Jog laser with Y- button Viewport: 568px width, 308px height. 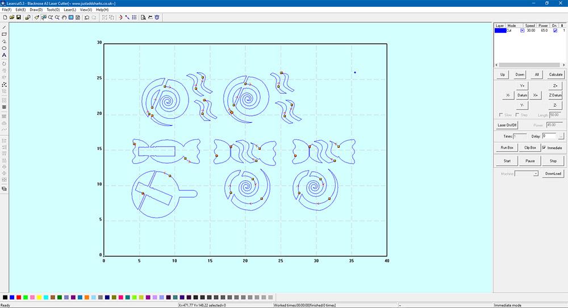click(522, 105)
